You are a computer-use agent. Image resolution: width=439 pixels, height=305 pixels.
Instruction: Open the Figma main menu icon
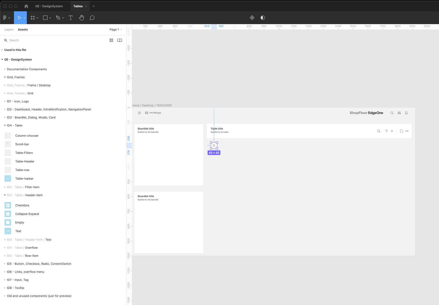click(5, 18)
